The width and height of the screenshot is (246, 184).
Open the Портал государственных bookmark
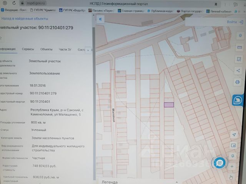click(190, 11)
